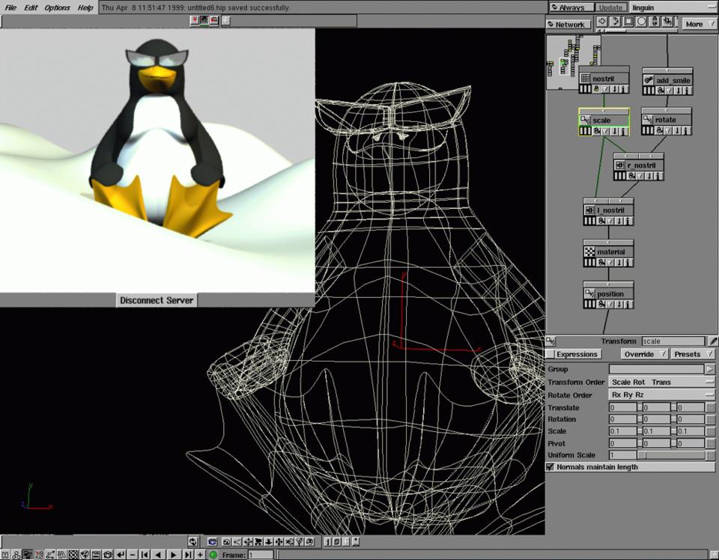719x560 pixels.
Task: Open the File menu
Action: 10,7
